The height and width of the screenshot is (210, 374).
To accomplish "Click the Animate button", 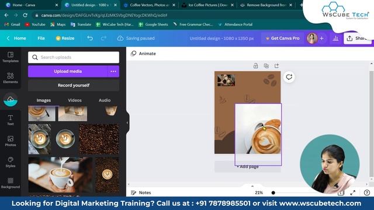I will tap(143, 54).
